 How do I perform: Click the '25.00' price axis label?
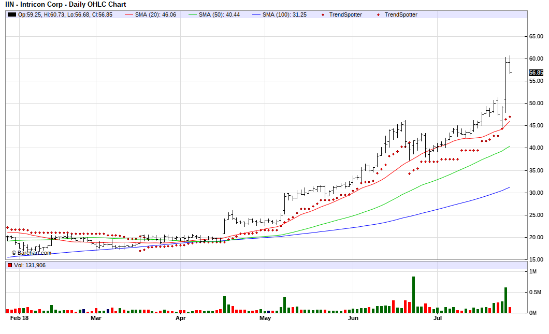click(x=536, y=215)
